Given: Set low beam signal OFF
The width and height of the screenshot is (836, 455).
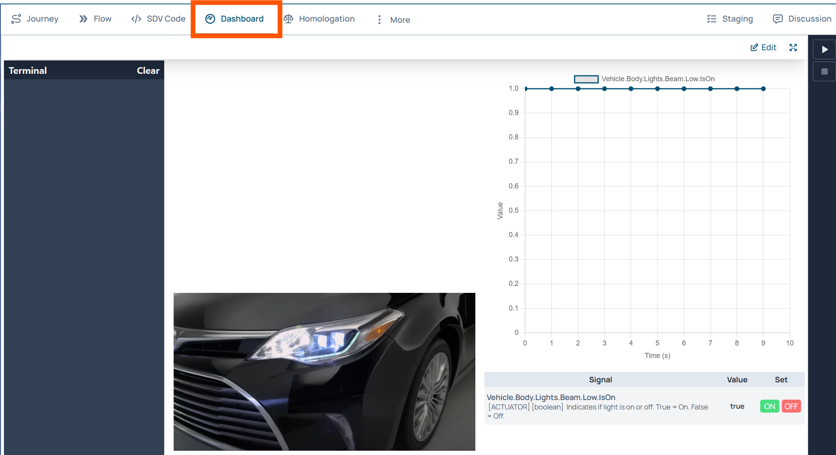Looking at the screenshot, I should [x=791, y=406].
